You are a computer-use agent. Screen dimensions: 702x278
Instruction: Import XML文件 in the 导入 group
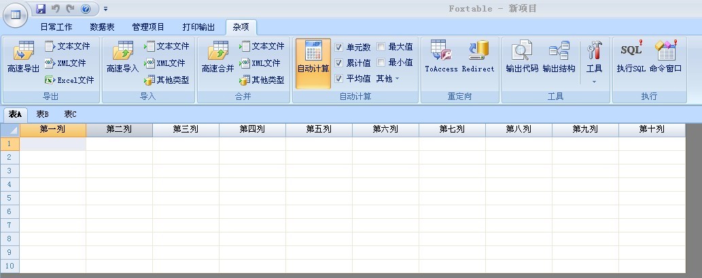click(x=164, y=63)
